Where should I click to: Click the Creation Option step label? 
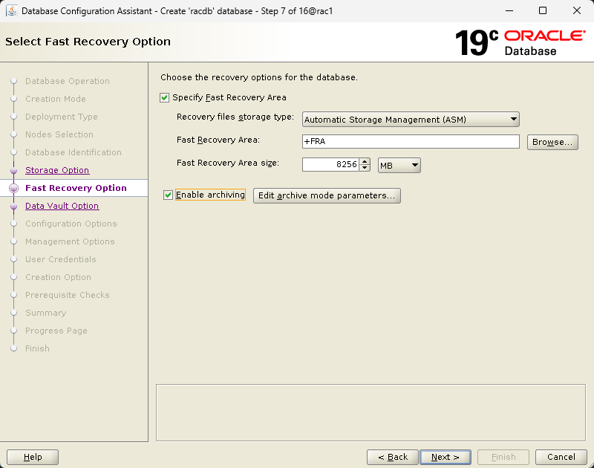(59, 277)
